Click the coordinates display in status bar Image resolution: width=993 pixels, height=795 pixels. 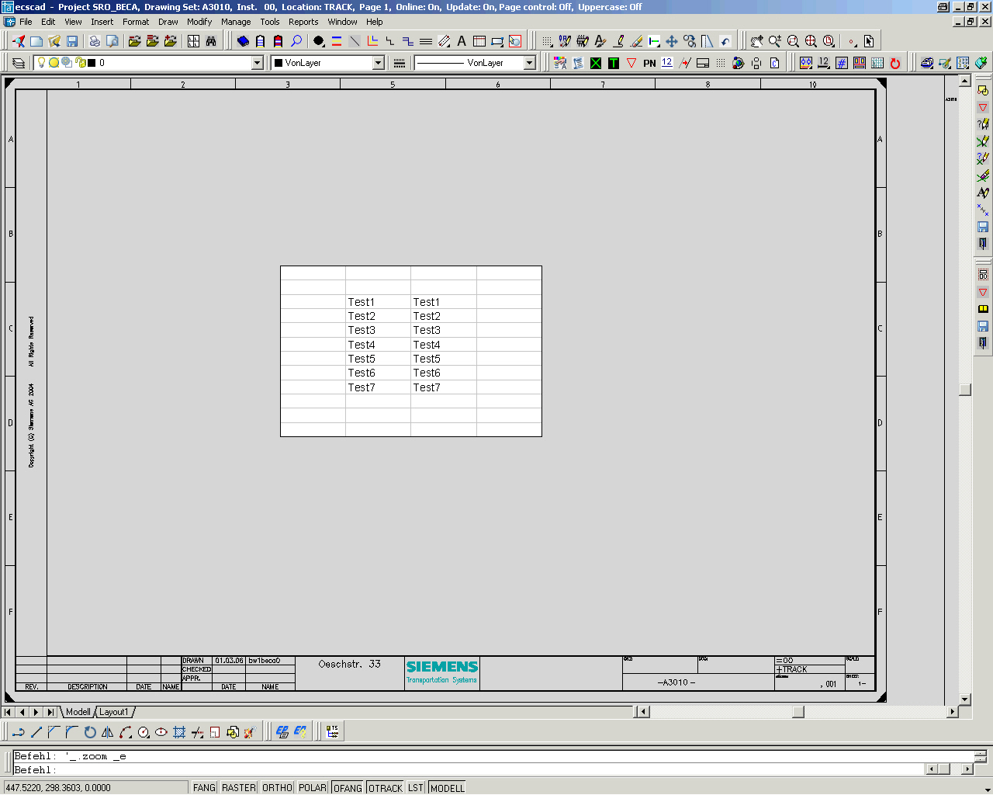coord(95,787)
